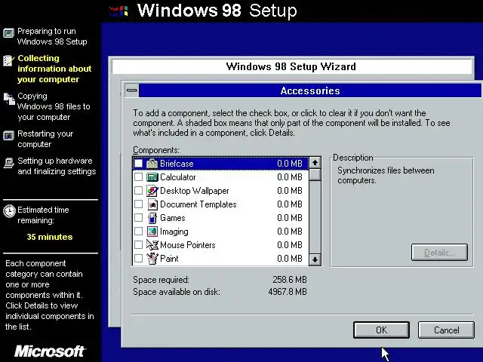The height and width of the screenshot is (362, 483).
Task: Click the Mouse Pointers icon
Action: click(152, 244)
